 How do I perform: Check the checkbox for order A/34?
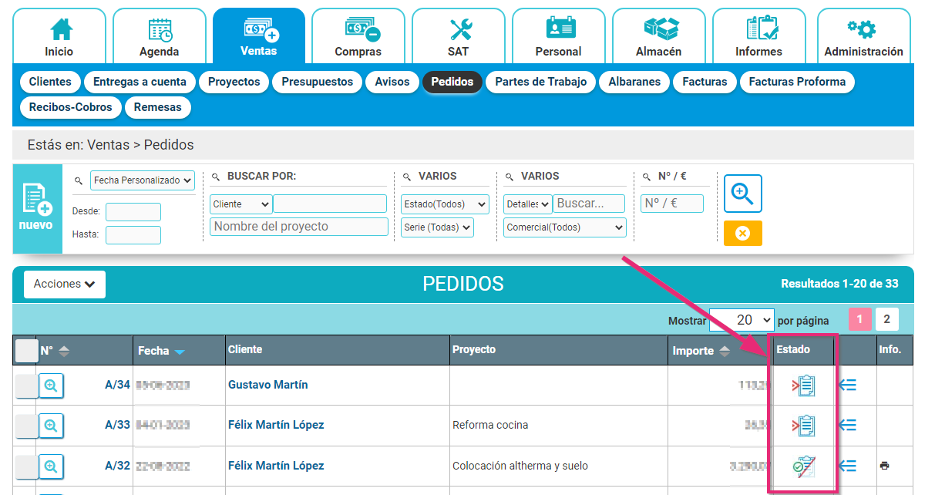[26, 386]
